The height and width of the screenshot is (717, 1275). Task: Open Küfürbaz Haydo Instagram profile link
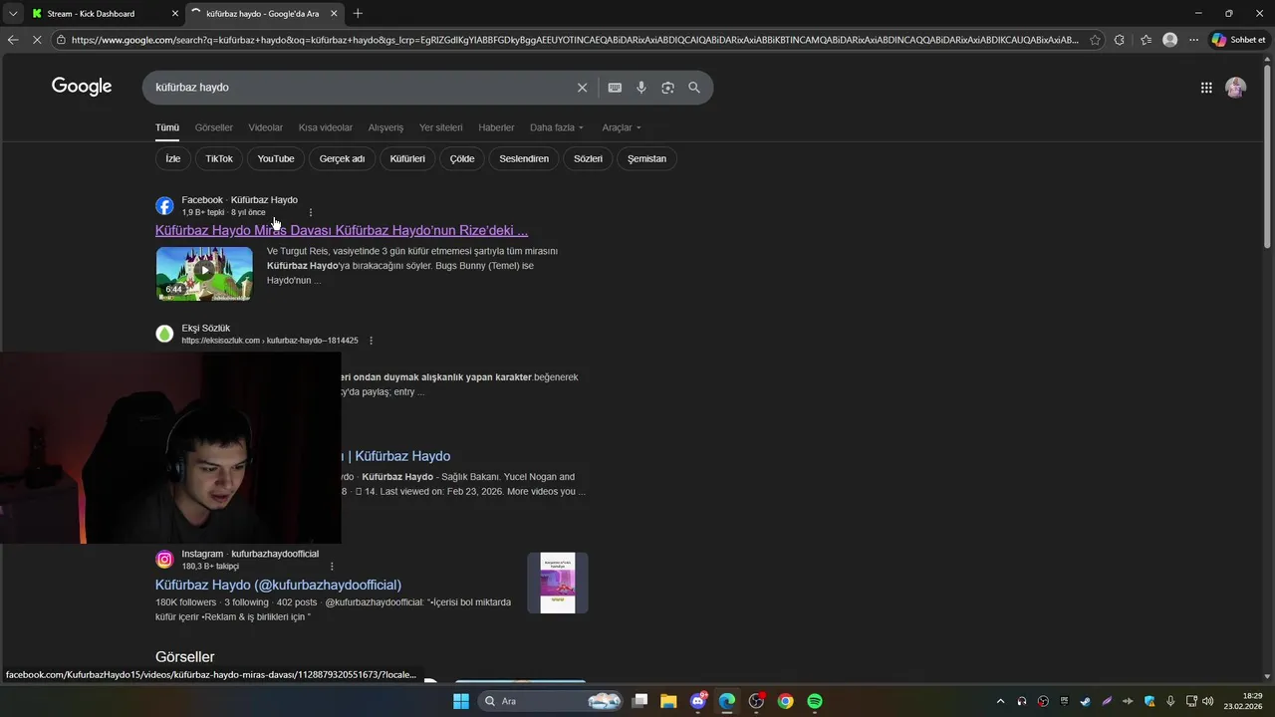[x=278, y=585]
